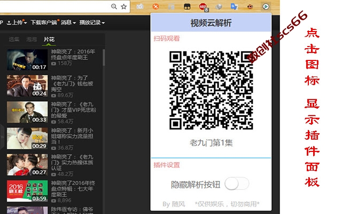Open the Google Translate extension

[234, 7]
